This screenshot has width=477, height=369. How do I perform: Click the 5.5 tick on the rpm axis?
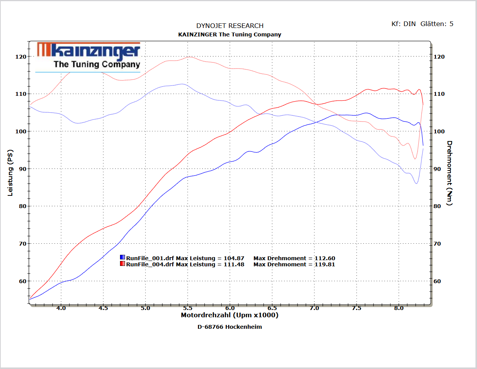(x=188, y=308)
